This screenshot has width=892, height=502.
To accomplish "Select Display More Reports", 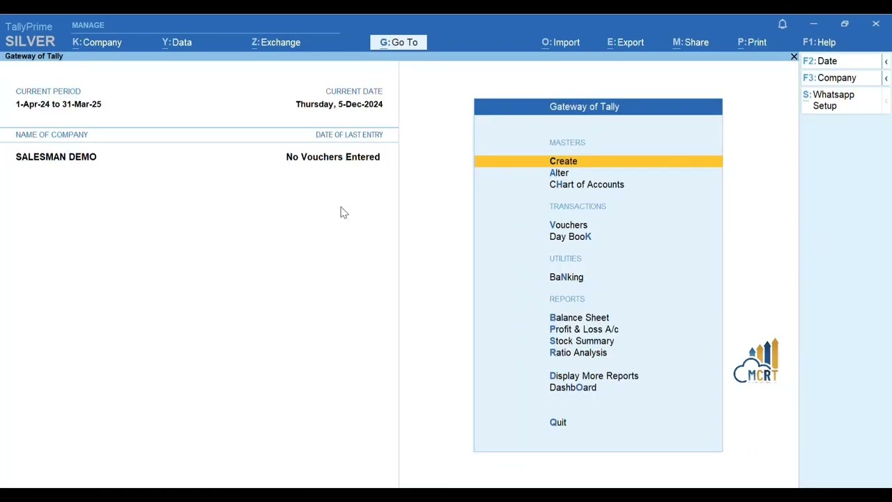I will 594,376.
